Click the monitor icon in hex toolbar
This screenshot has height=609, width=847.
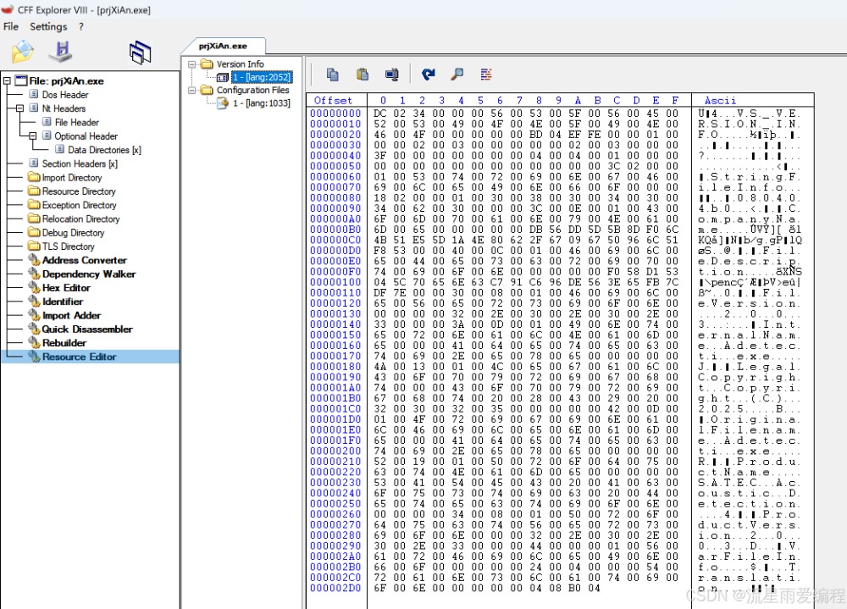click(x=391, y=75)
